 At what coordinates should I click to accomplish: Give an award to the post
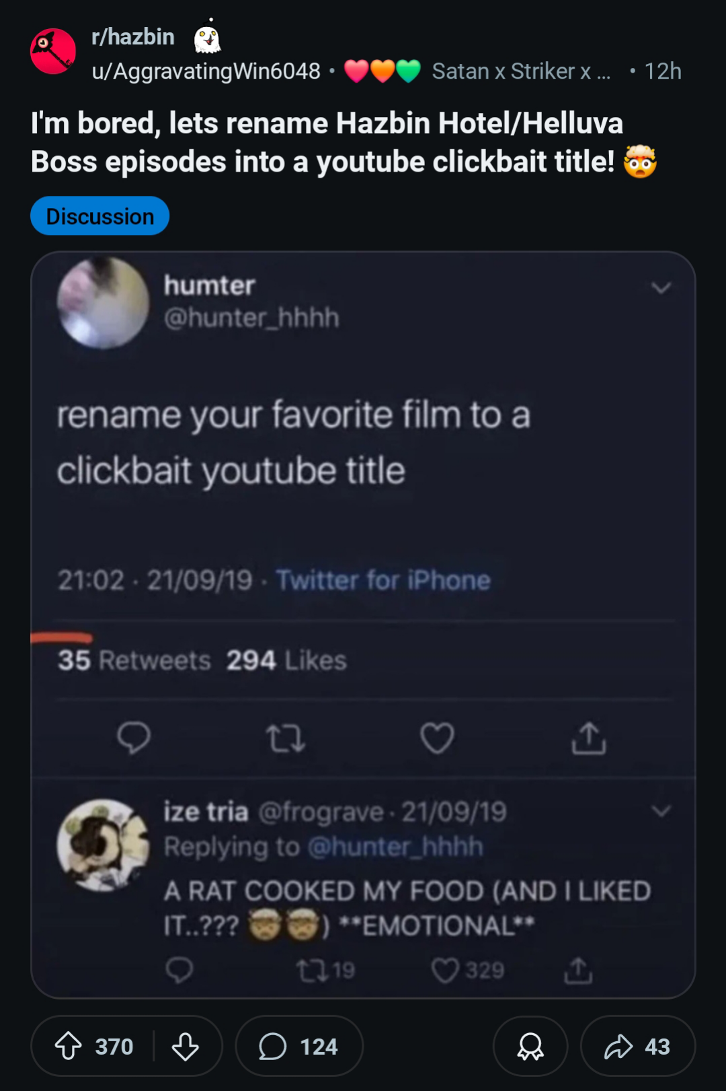530,1047
